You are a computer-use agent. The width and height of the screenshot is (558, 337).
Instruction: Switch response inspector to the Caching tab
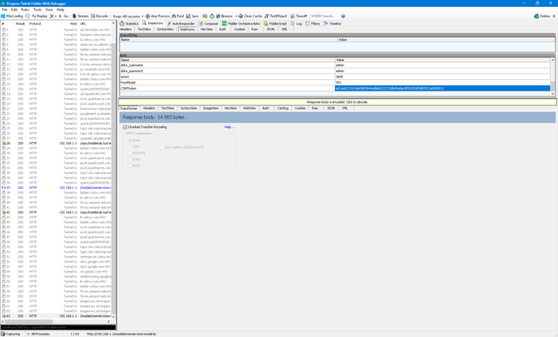pos(282,108)
